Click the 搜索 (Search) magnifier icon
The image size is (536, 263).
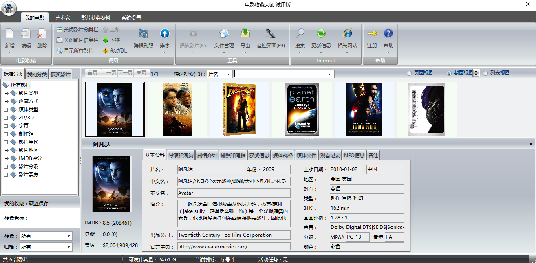pyautogui.click(x=300, y=34)
